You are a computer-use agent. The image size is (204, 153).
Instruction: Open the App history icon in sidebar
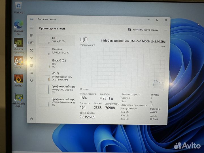pyautogui.click(x=32, y=50)
